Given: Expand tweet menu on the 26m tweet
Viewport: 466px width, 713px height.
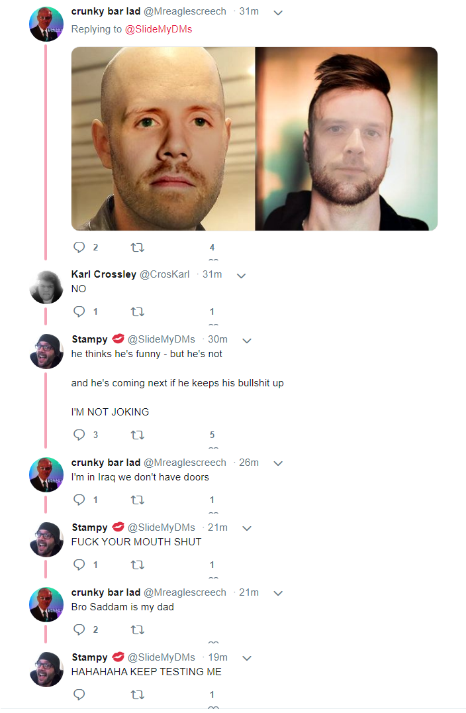Looking at the screenshot, I should click(278, 463).
